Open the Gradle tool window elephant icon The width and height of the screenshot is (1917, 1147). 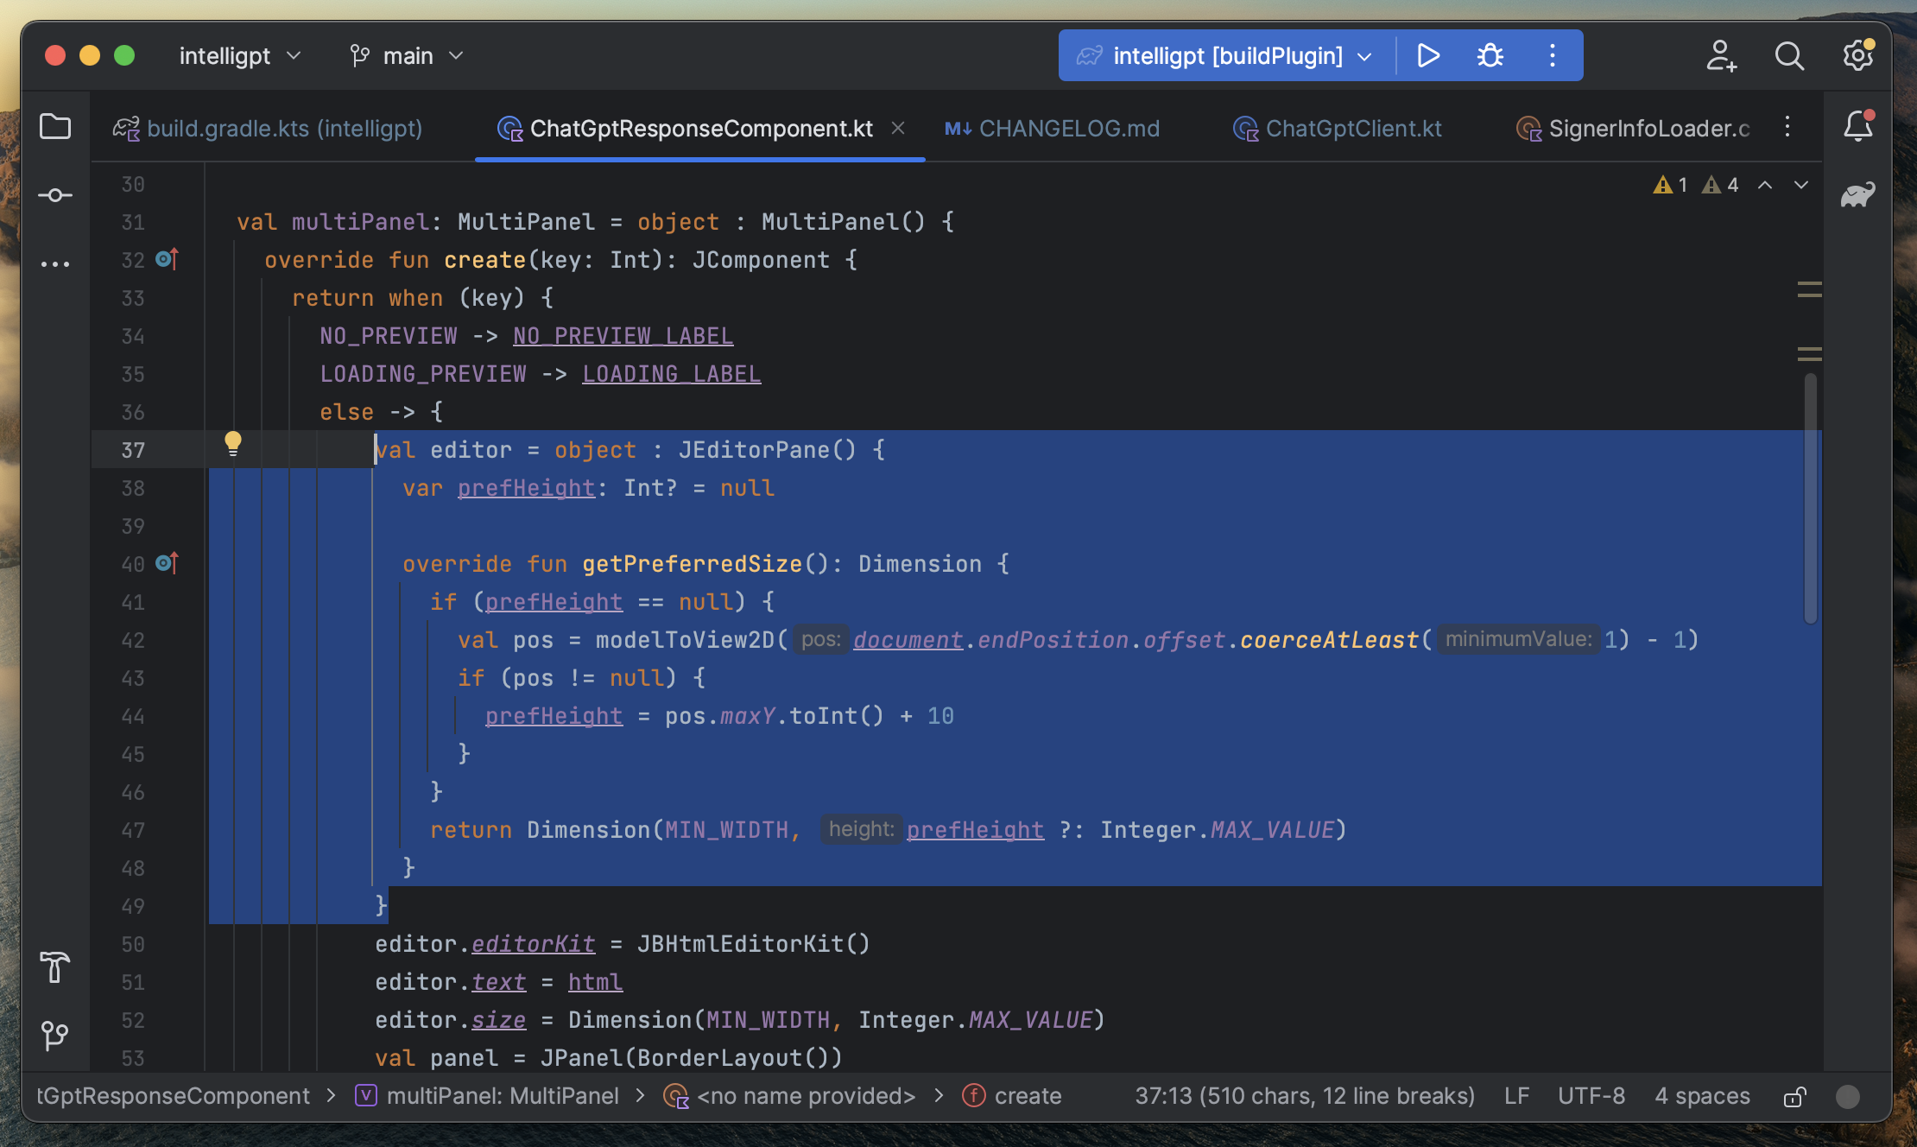1857,193
